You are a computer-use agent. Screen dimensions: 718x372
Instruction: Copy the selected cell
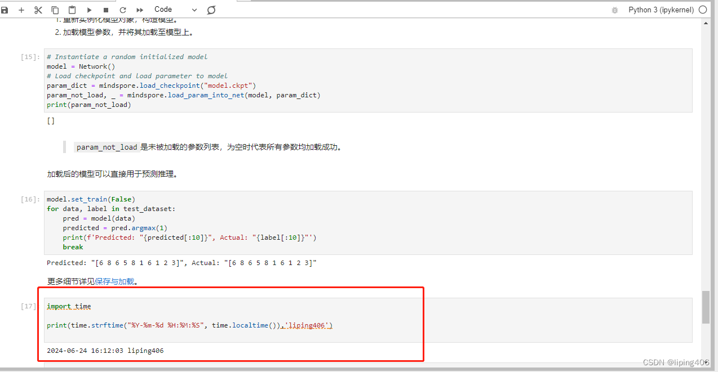coord(55,10)
